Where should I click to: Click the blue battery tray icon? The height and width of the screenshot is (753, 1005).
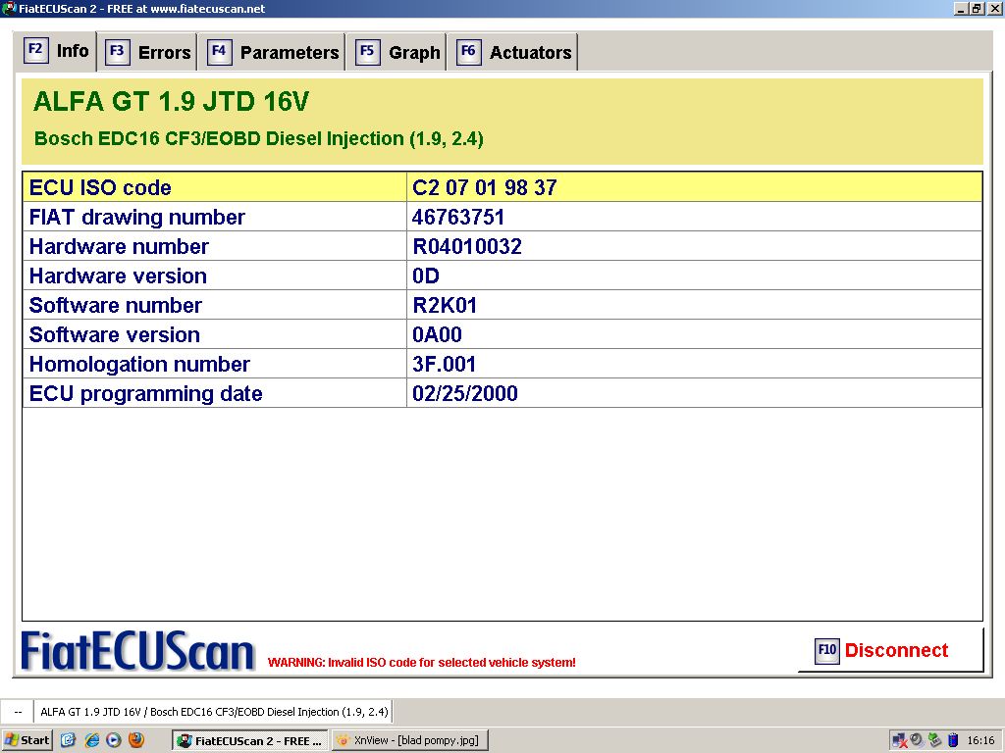[x=953, y=740]
